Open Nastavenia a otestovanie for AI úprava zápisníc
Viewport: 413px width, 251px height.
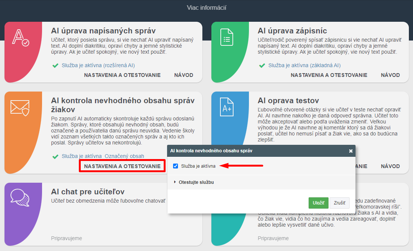[x=329, y=75]
